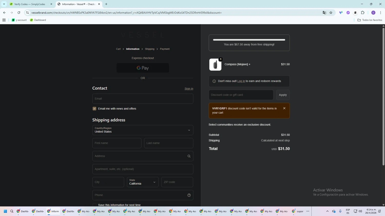Open Chrome's three-dot menu
385x216 pixels.
point(381,13)
